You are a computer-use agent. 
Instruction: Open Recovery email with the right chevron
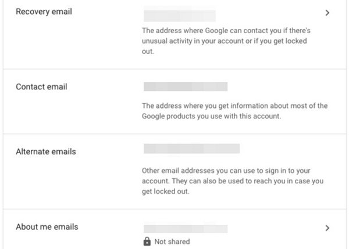pos(327,12)
